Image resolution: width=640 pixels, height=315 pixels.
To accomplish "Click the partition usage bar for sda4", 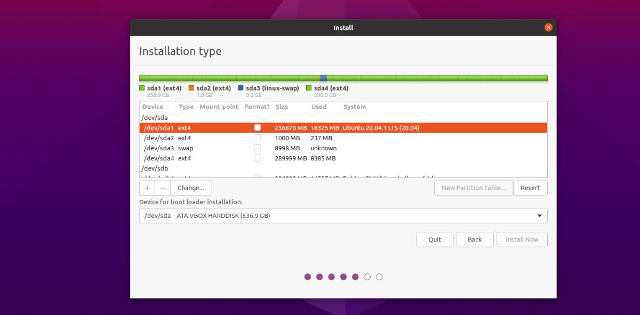I will 437,78.
